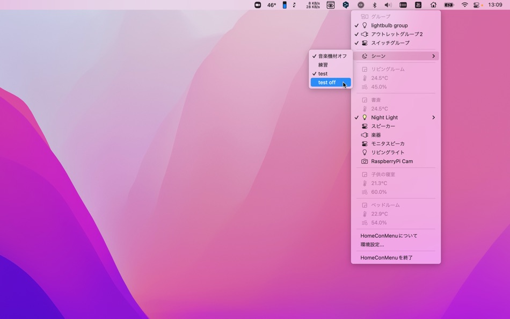Open the Japanese あ input source menu
This screenshot has width=510, height=319.
[418, 5]
